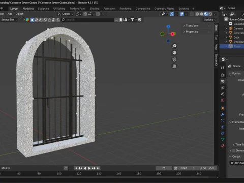
Task: Jump to the last frame
Action: tap(98, 168)
